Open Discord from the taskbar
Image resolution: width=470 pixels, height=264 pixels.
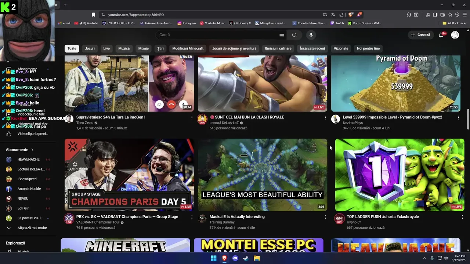point(235,258)
